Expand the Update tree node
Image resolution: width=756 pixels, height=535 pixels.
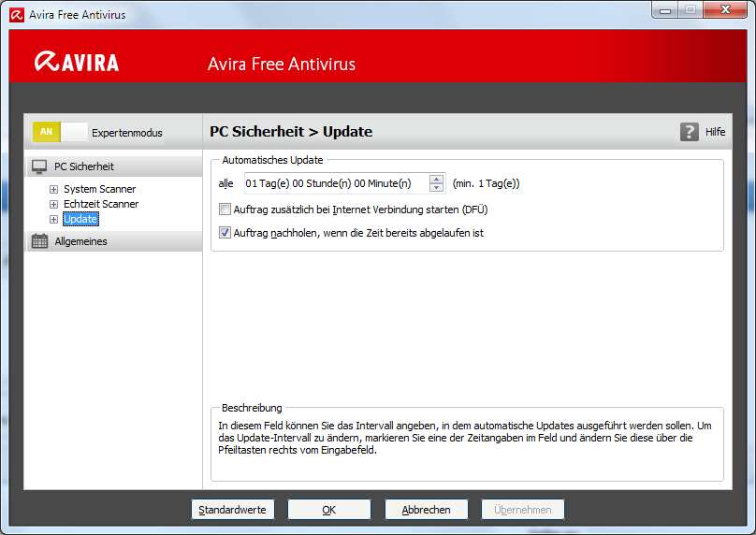point(53,219)
